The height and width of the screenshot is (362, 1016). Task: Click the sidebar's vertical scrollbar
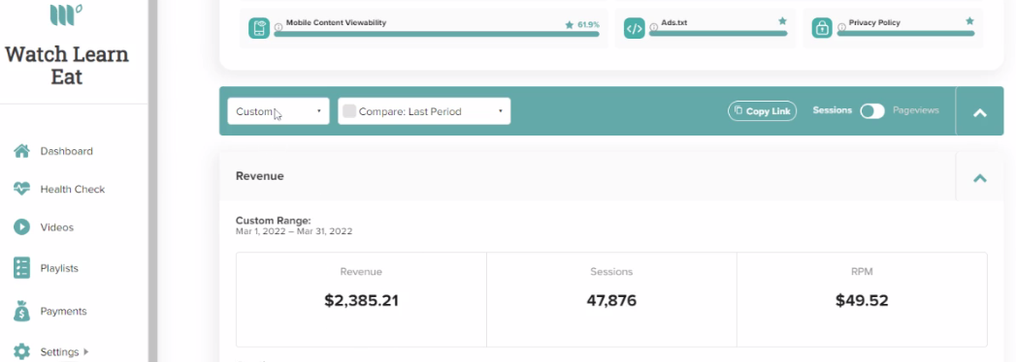pos(152,181)
